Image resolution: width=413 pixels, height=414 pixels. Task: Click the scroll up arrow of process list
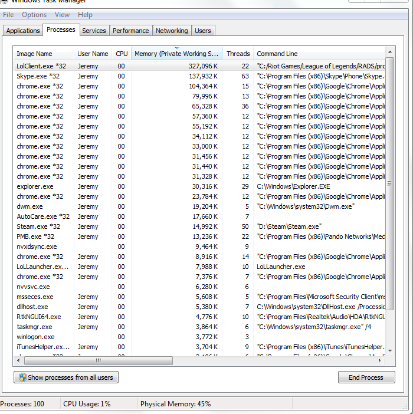pyautogui.click(x=390, y=52)
